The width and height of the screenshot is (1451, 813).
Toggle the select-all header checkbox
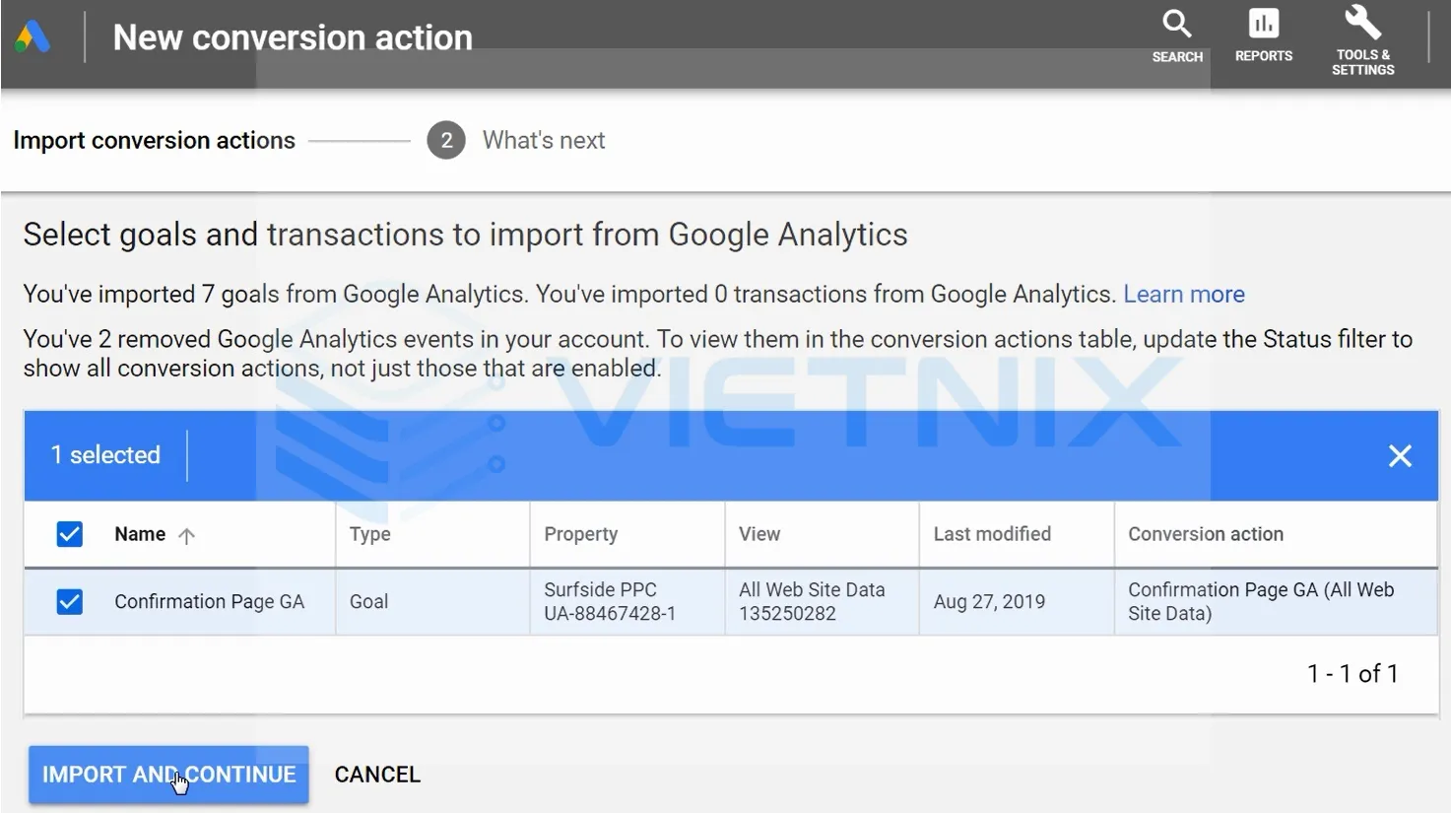(x=69, y=534)
